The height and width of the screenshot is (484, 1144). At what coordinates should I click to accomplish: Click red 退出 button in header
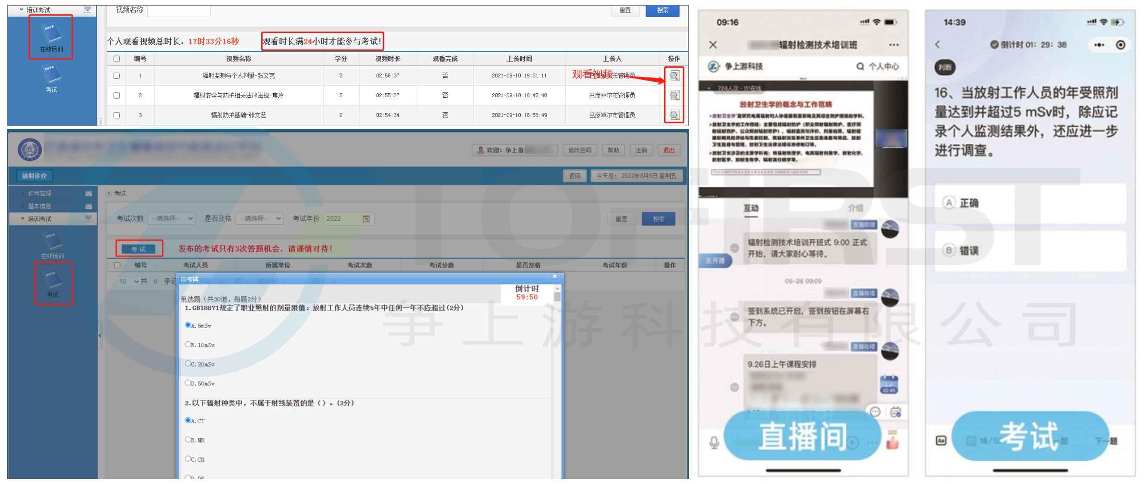click(668, 151)
